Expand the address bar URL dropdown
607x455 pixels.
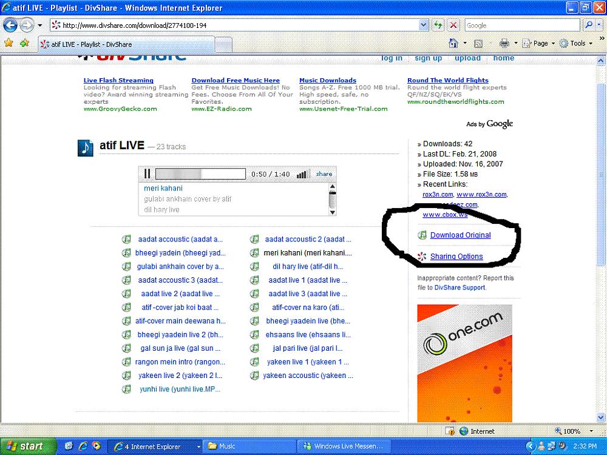(x=424, y=25)
